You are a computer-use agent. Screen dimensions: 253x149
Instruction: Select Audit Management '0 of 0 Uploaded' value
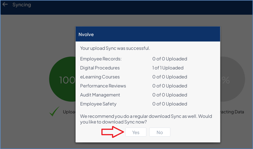pos(170,95)
